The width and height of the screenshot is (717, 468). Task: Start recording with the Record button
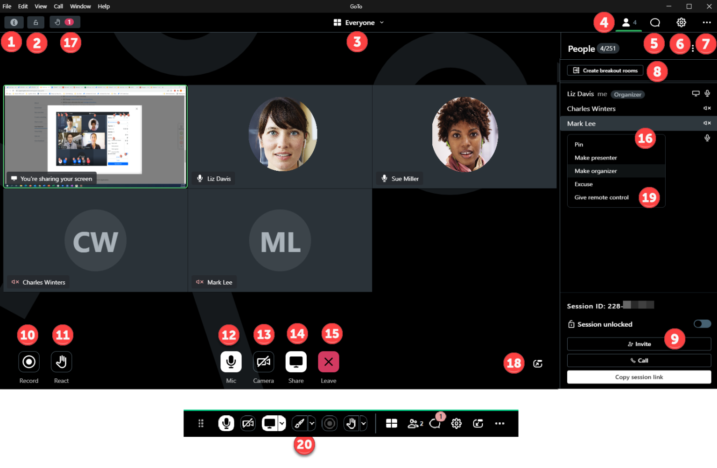(28, 362)
